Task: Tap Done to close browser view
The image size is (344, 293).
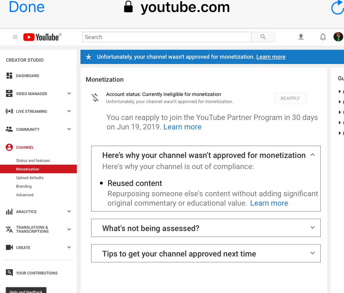Action: 27,7
